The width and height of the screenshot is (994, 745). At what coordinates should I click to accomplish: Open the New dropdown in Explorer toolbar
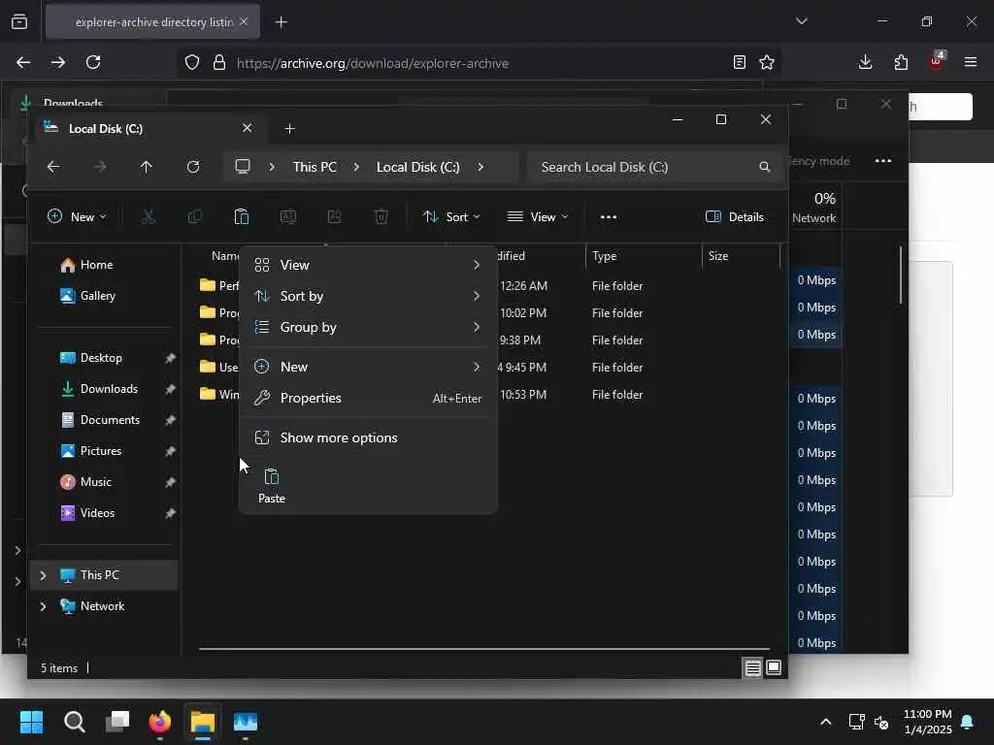click(x=77, y=216)
